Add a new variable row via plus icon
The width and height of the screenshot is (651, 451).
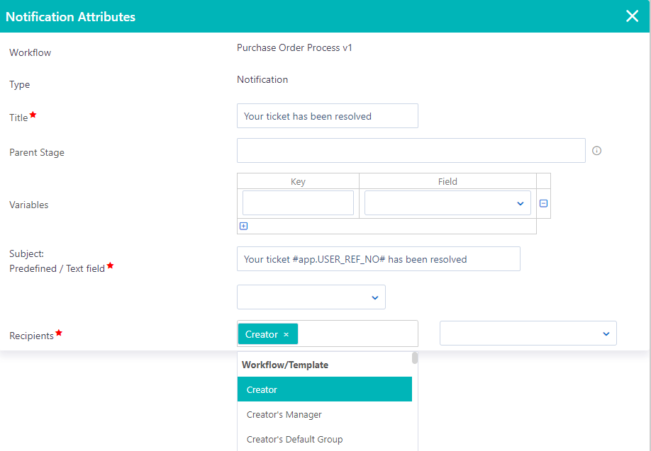(244, 226)
